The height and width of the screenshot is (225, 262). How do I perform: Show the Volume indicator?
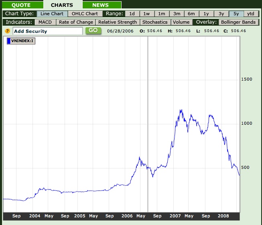coord(181,22)
